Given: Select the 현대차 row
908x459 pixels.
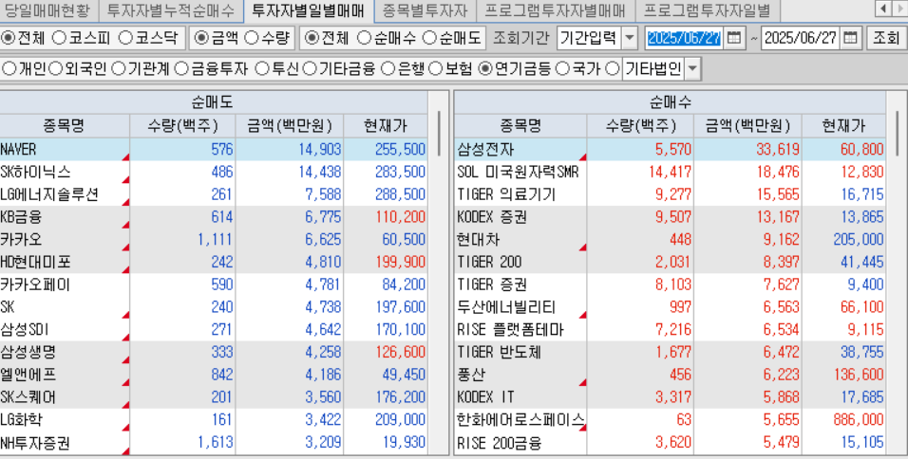Looking at the screenshot, I should [670, 239].
